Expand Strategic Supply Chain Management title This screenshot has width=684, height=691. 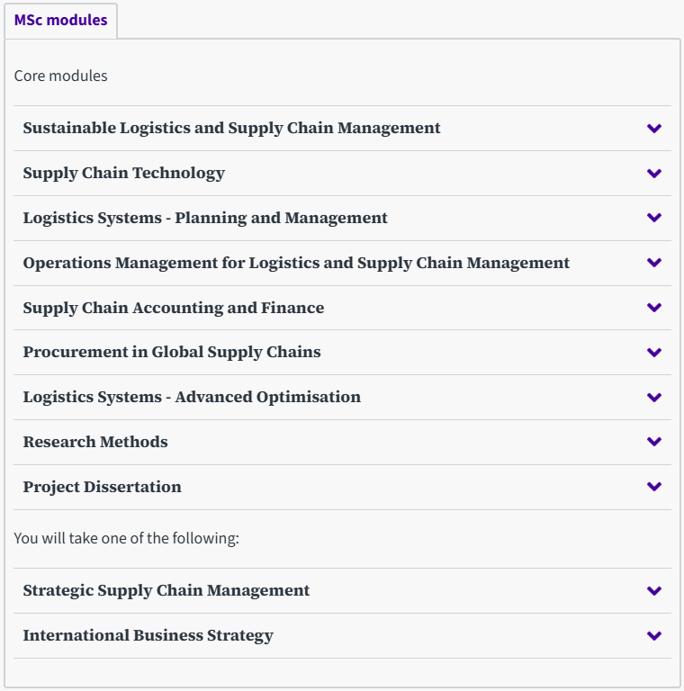(x=166, y=590)
